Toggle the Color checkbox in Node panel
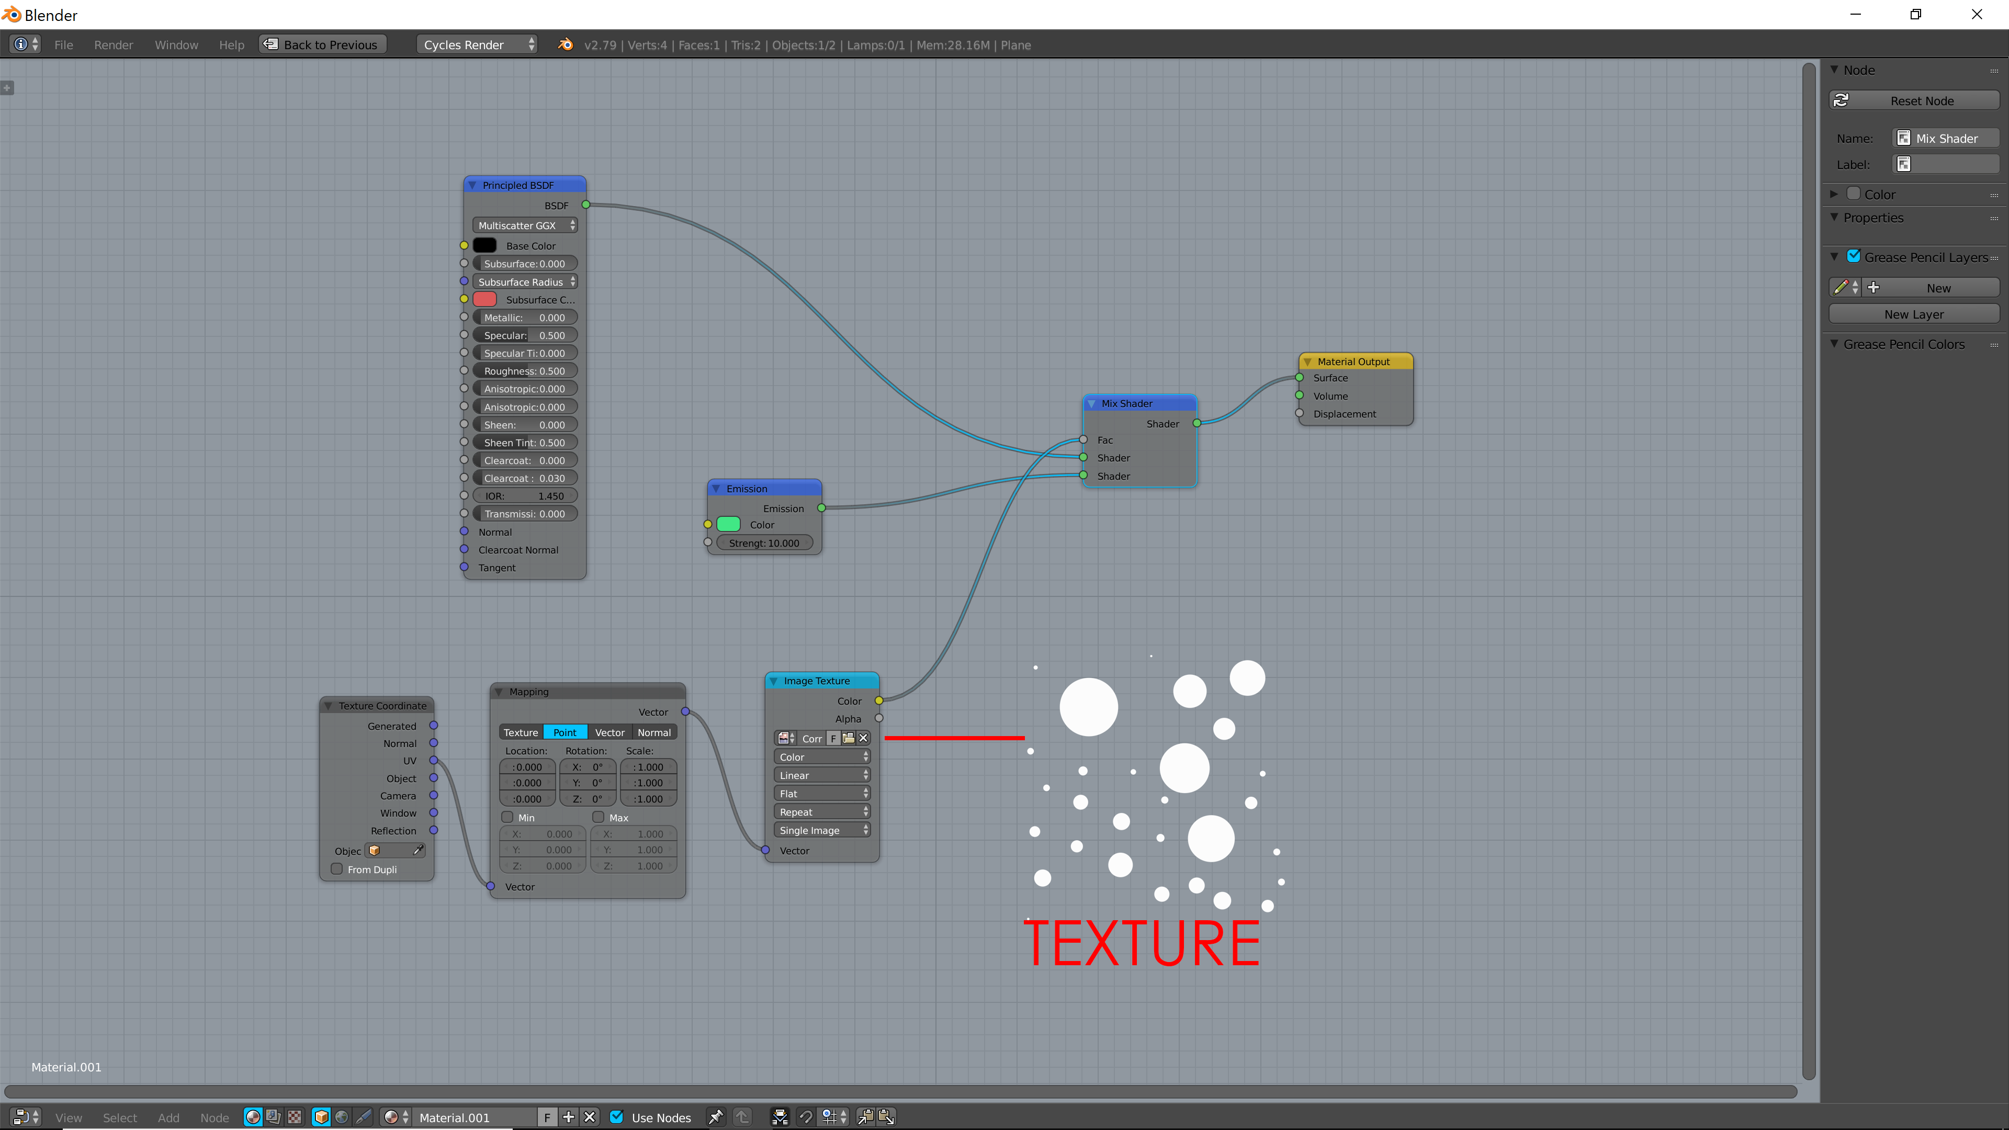The width and height of the screenshot is (2009, 1130). pyautogui.click(x=1854, y=194)
